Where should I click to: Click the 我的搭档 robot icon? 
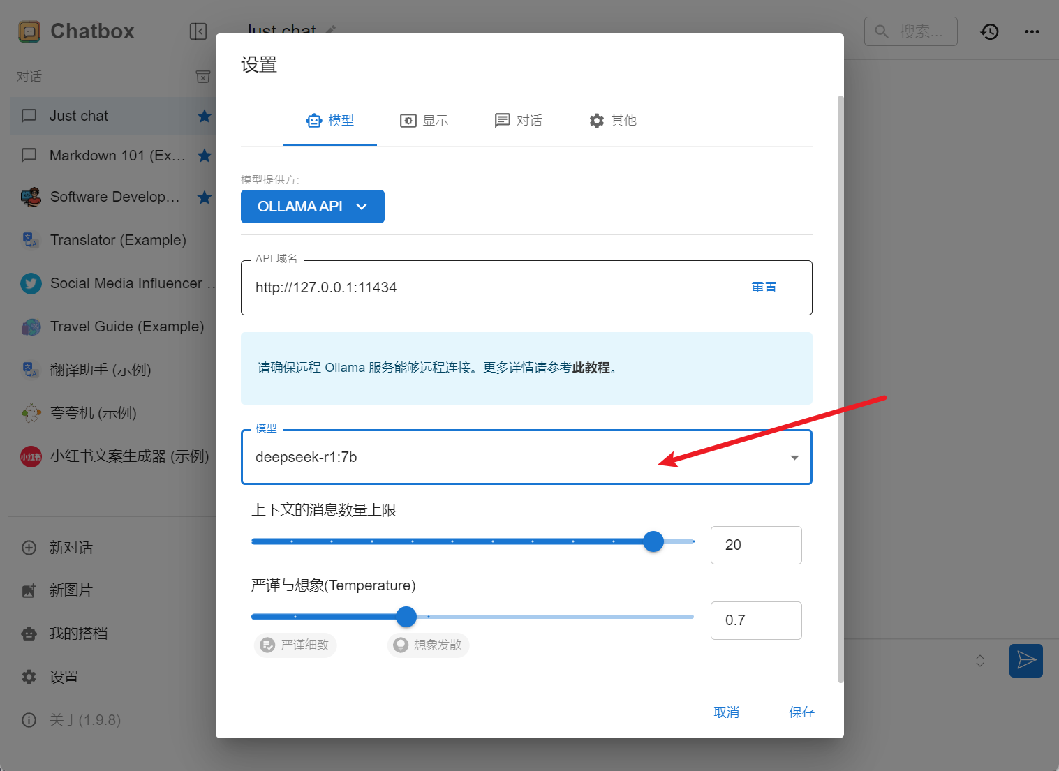coord(29,634)
